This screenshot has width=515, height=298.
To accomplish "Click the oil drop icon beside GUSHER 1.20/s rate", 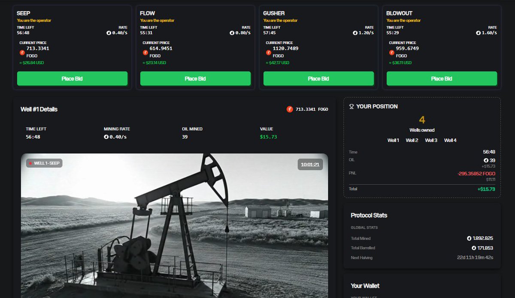I will 355,33.
